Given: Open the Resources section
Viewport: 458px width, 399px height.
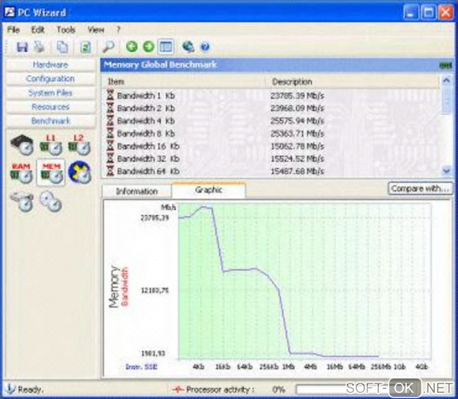Looking at the screenshot, I should [51, 107].
